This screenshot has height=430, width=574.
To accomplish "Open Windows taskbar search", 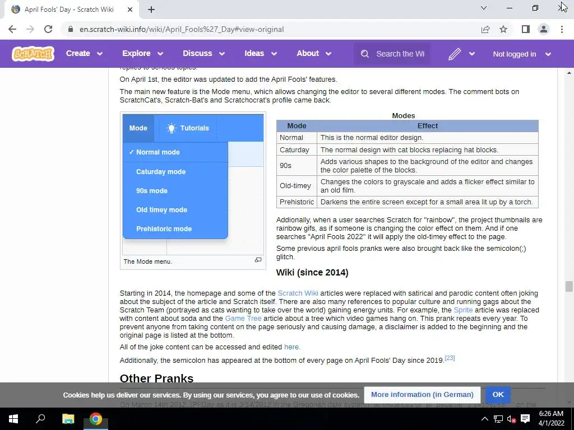I will coord(40,419).
